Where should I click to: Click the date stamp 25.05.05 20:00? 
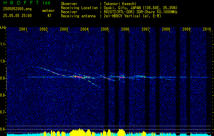17,16
